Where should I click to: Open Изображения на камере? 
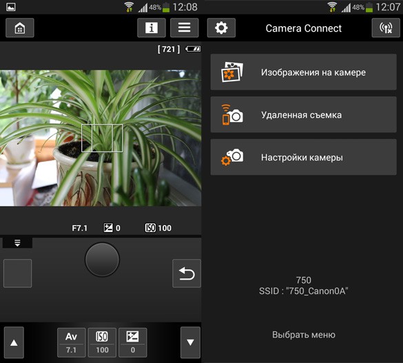click(304, 72)
